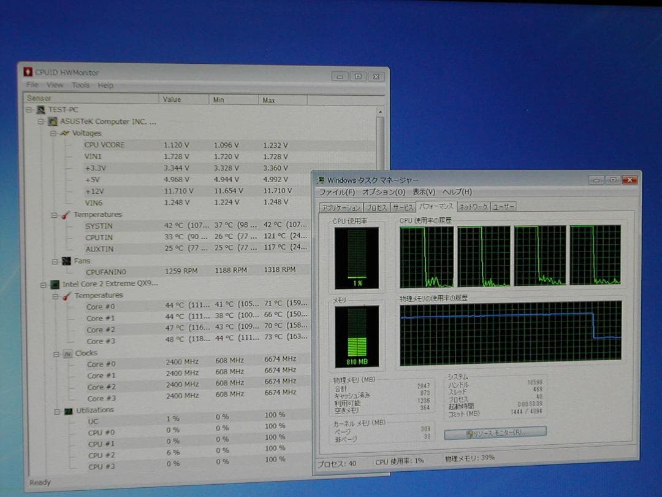Click the Temperatures icon under the Intel processor node
662x497 pixels.
pos(67,295)
